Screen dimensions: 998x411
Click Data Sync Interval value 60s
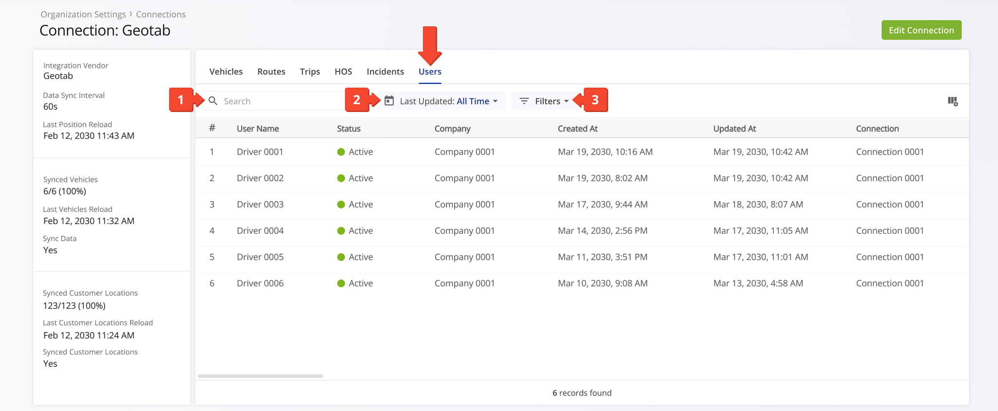(50, 107)
